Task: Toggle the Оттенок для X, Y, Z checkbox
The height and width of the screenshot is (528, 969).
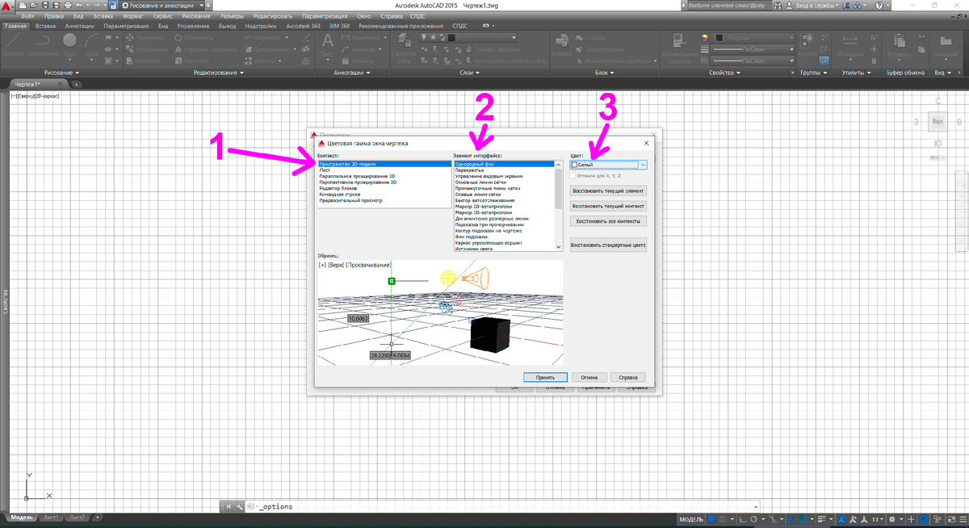Action: (x=574, y=175)
